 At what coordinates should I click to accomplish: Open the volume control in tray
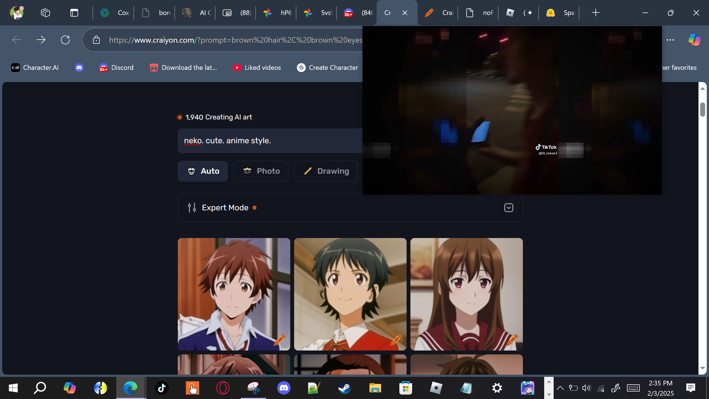click(x=587, y=388)
